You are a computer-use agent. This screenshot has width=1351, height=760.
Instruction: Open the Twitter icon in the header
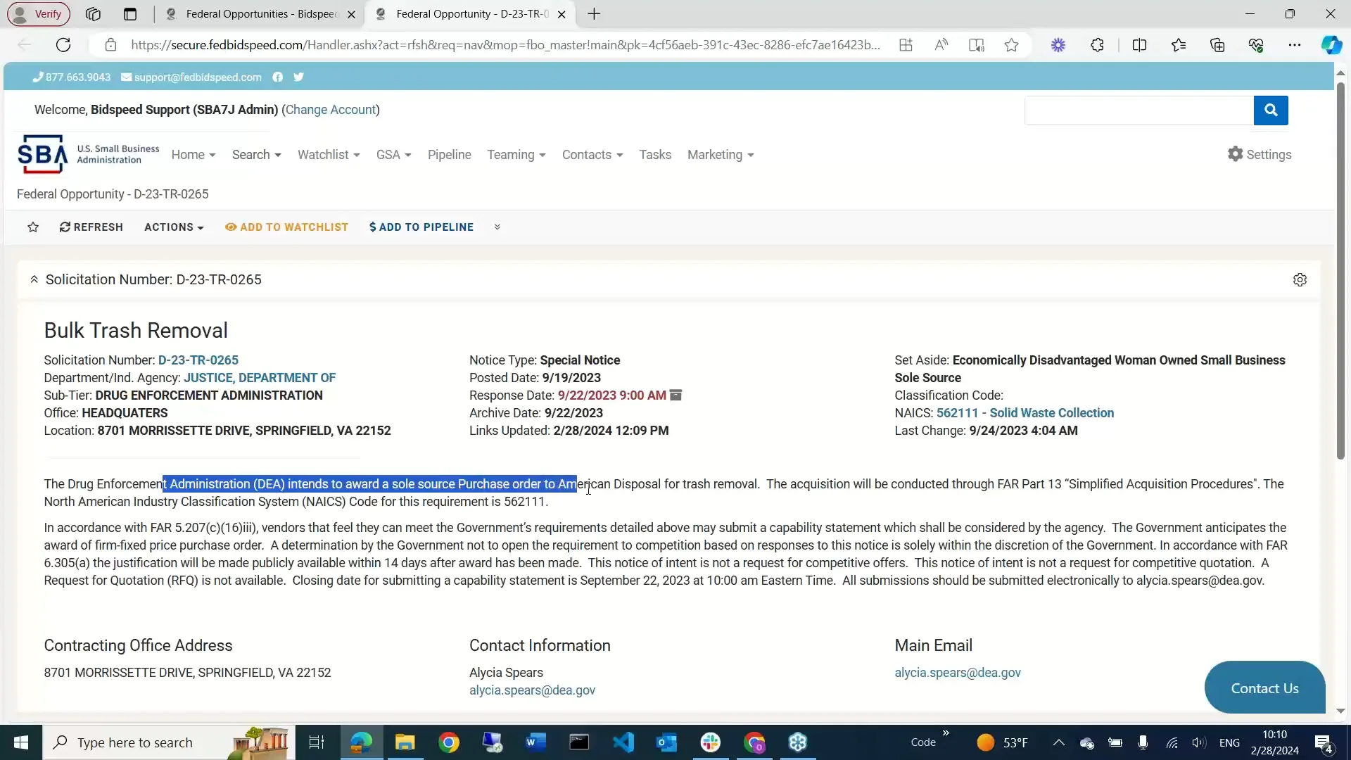pos(299,77)
